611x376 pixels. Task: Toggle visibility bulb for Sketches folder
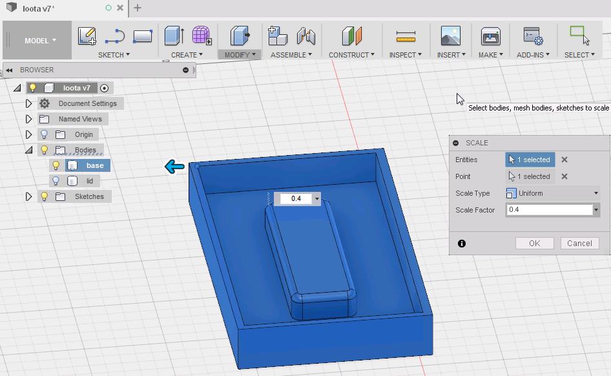44,196
